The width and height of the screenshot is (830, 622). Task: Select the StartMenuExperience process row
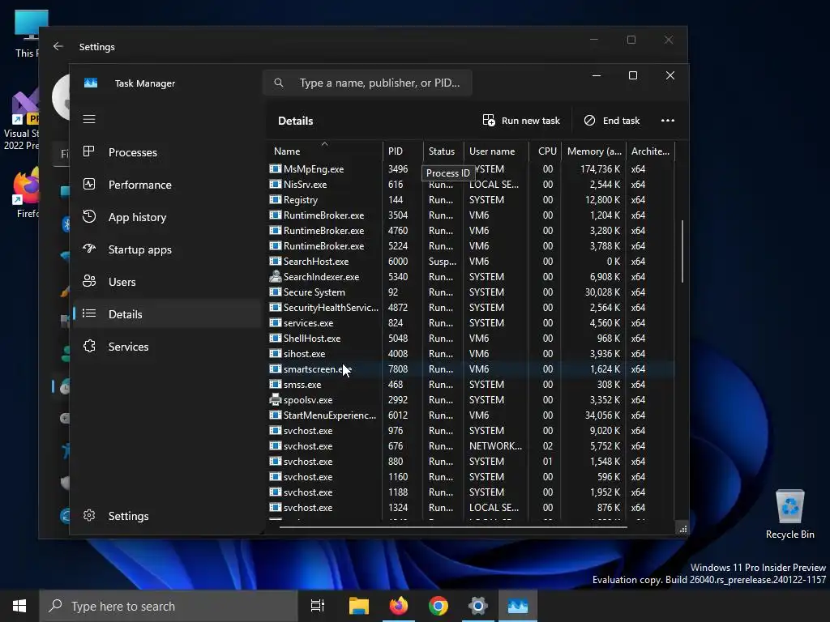pyautogui.click(x=471, y=415)
